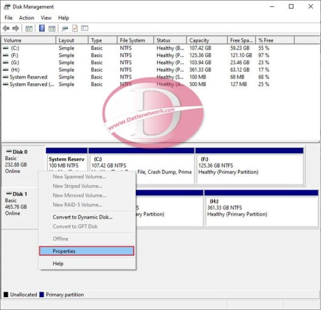Select the (H:) volume row in list
Screen dimensions: 321x310
(15, 70)
